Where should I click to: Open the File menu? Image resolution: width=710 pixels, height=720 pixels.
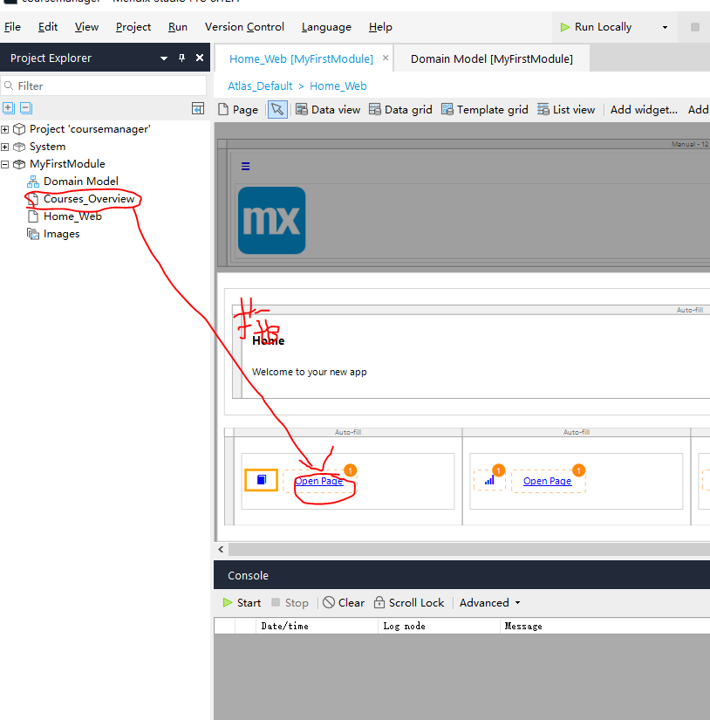click(12, 27)
